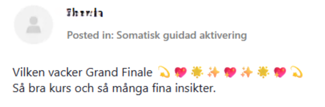The width and height of the screenshot is (325, 107).
Task: Click the second sparkles emoji
Action: [x=246, y=73]
